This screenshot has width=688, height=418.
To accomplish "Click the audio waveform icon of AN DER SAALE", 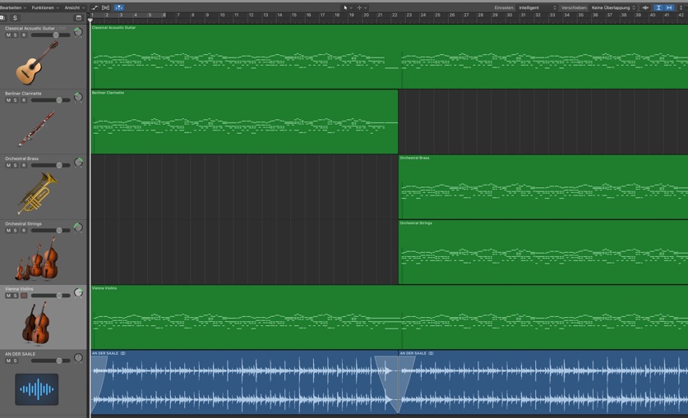I will (x=36, y=389).
